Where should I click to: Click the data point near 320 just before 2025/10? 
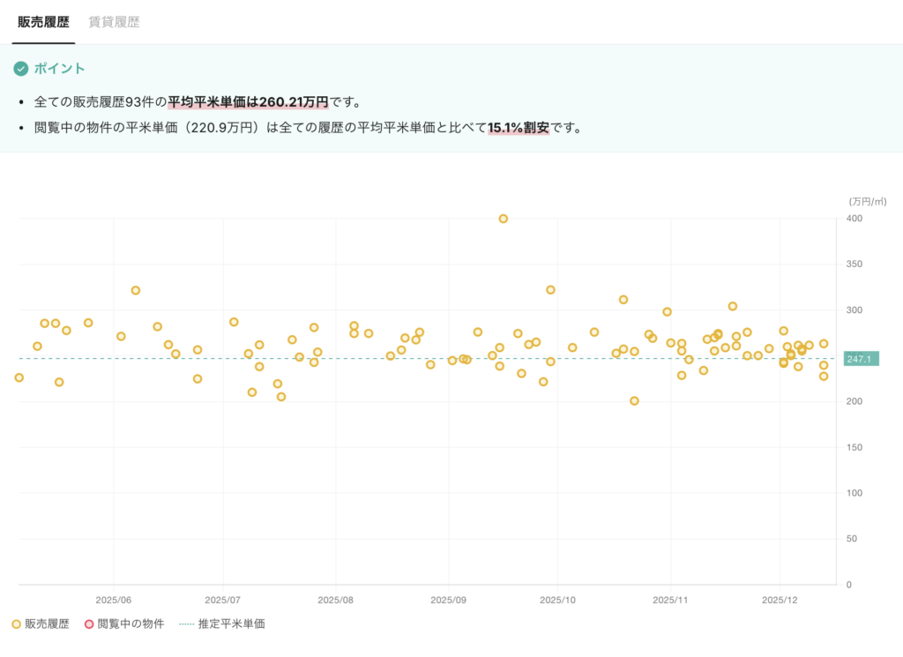550,290
